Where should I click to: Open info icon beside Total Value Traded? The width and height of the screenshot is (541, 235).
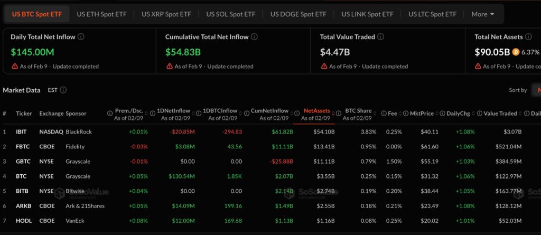pyautogui.click(x=380, y=37)
